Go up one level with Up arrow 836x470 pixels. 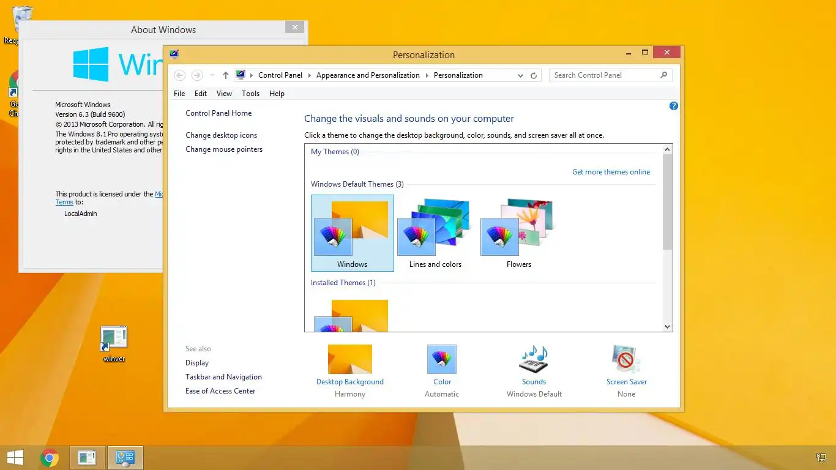(226, 75)
